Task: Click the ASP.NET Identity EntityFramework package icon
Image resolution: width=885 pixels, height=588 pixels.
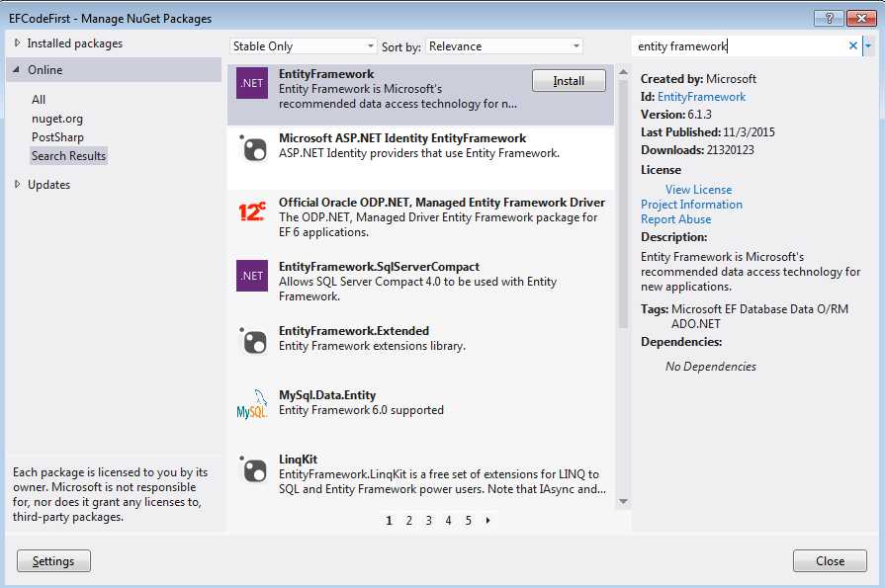Action: (253, 149)
